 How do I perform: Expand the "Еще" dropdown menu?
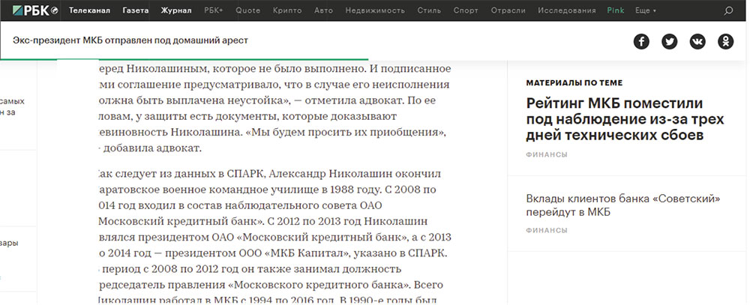tap(644, 11)
